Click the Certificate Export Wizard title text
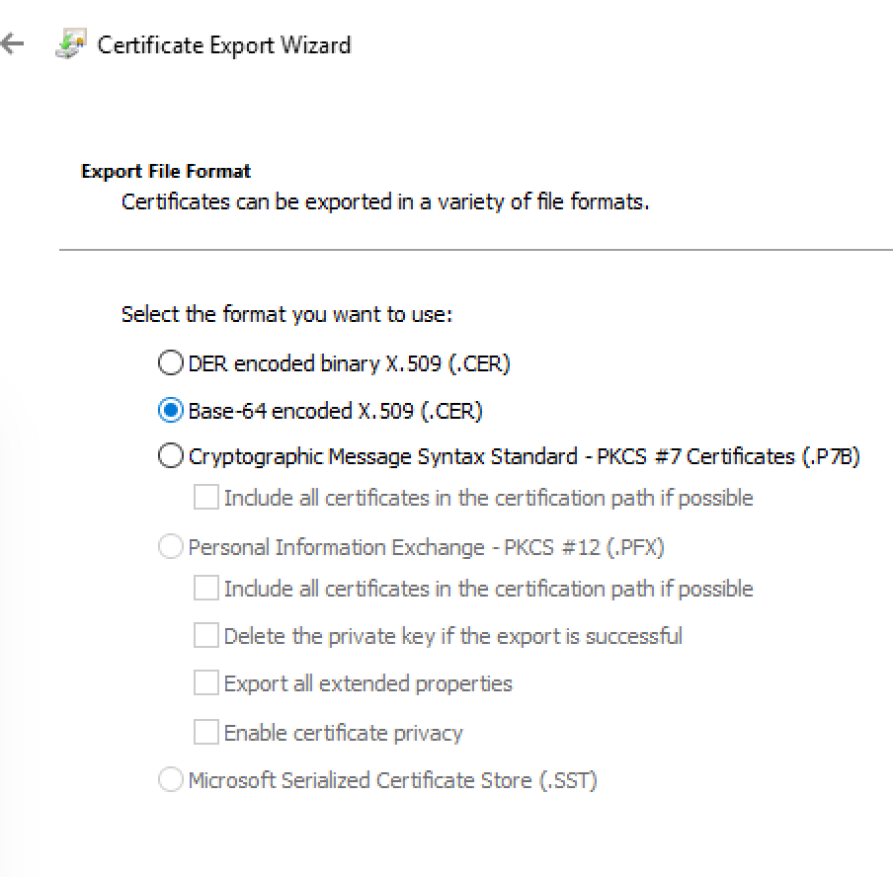 coord(224,45)
